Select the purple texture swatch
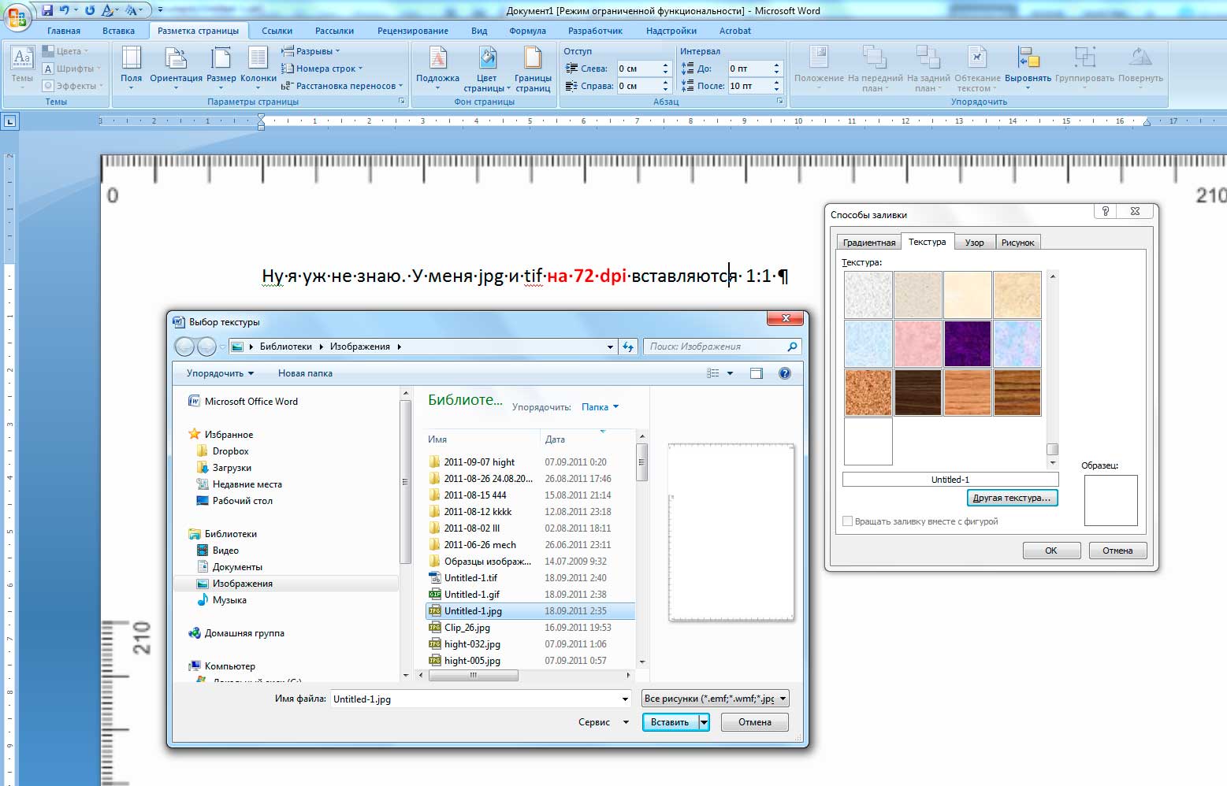This screenshot has height=786, width=1227. (x=967, y=343)
